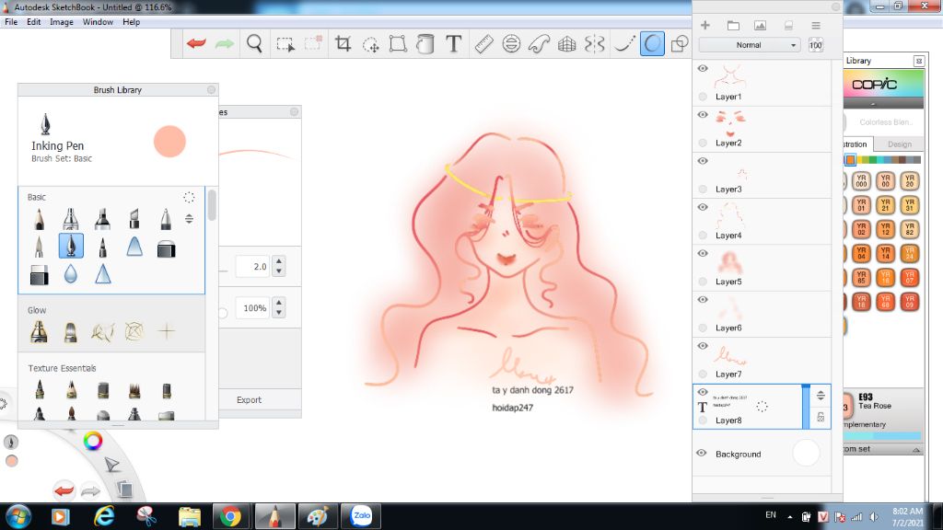
Task: Select the Crop tool
Action: [343, 44]
